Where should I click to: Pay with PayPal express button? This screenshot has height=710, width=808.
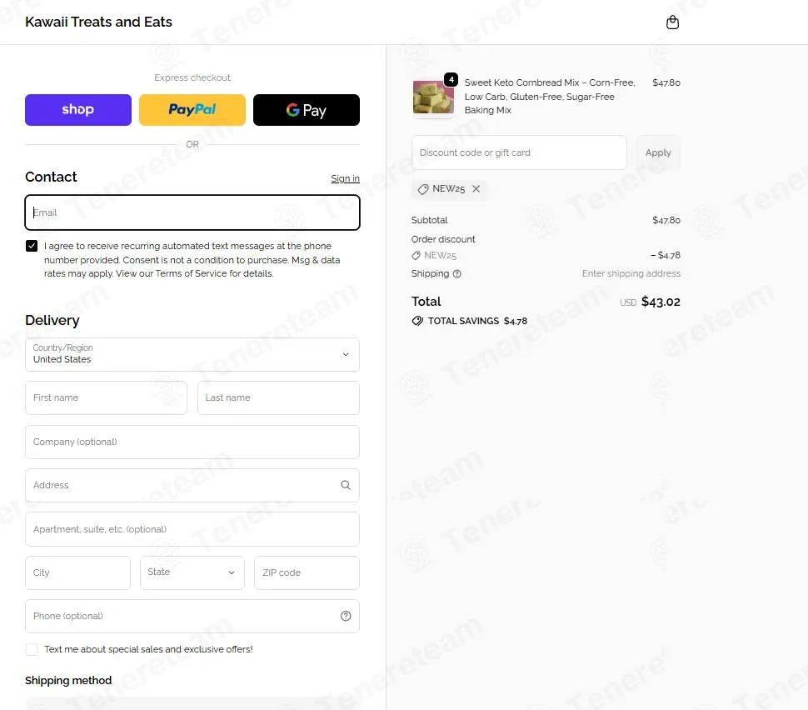[192, 110]
